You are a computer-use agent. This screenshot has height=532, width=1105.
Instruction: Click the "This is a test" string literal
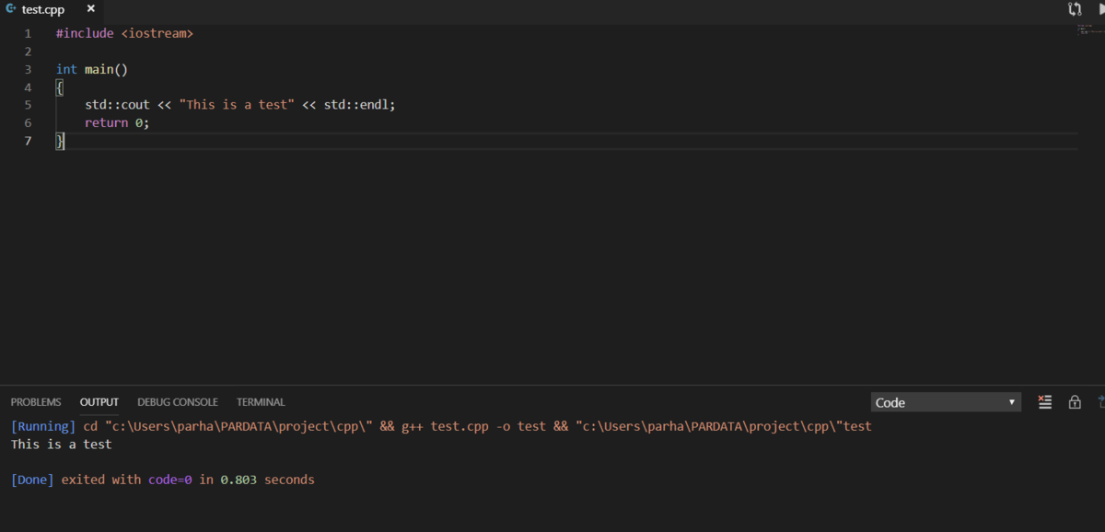click(237, 105)
